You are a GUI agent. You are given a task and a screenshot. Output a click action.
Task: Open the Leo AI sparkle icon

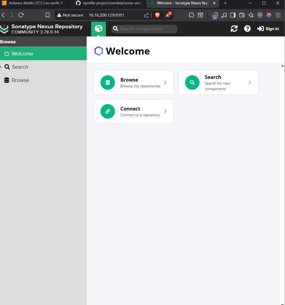point(251,15)
